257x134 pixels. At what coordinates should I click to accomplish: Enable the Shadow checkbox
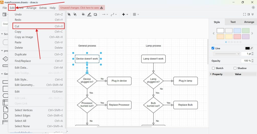coord(235,68)
